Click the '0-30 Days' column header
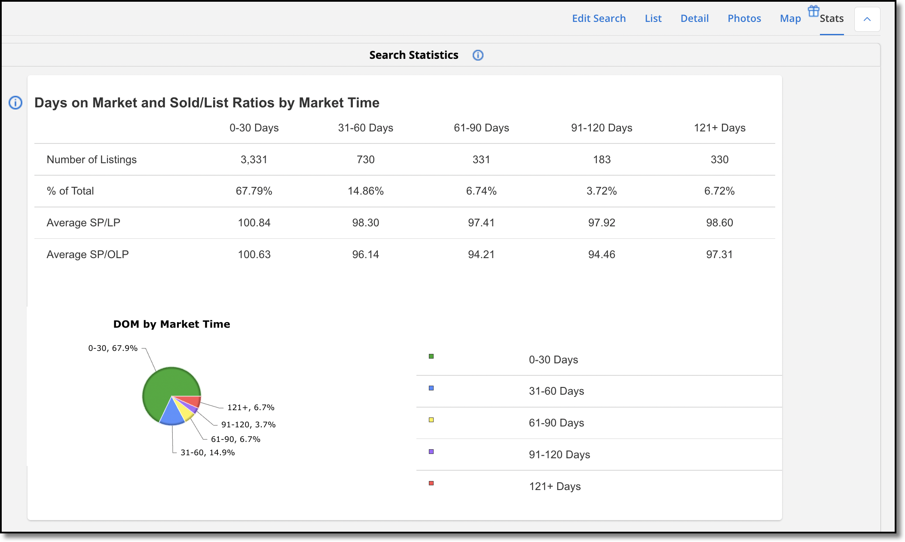 254,128
